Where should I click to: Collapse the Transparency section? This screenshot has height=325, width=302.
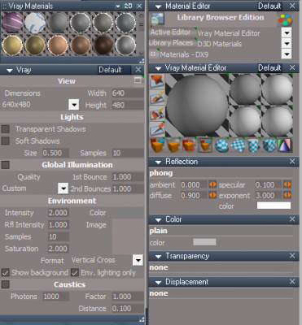click(x=158, y=257)
